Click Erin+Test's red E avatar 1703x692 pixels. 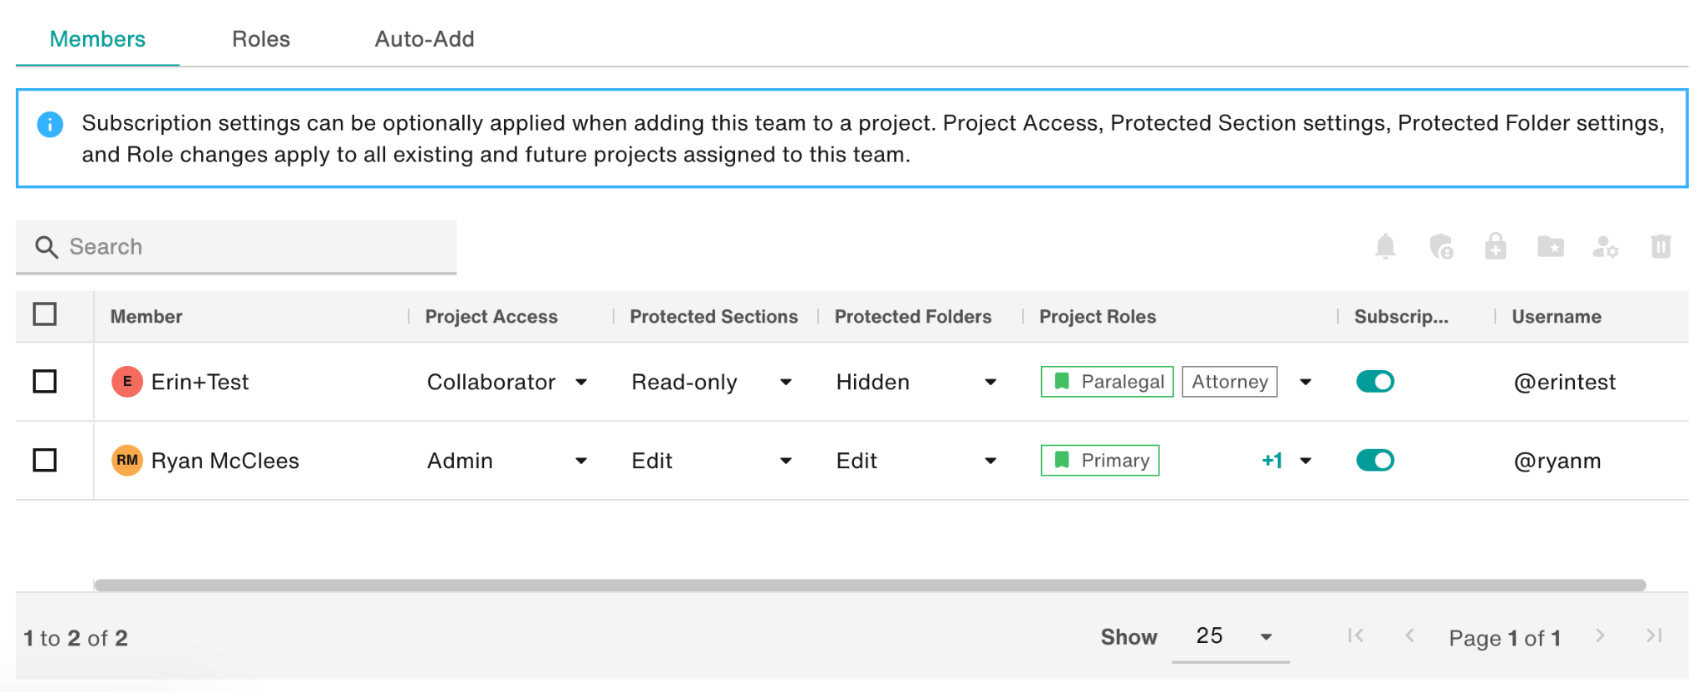(127, 382)
